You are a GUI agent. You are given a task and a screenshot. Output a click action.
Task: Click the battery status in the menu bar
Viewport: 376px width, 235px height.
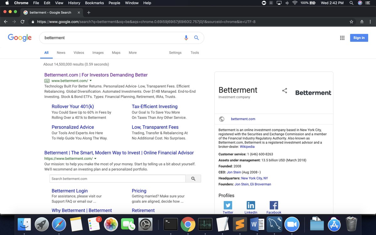click(308, 3)
